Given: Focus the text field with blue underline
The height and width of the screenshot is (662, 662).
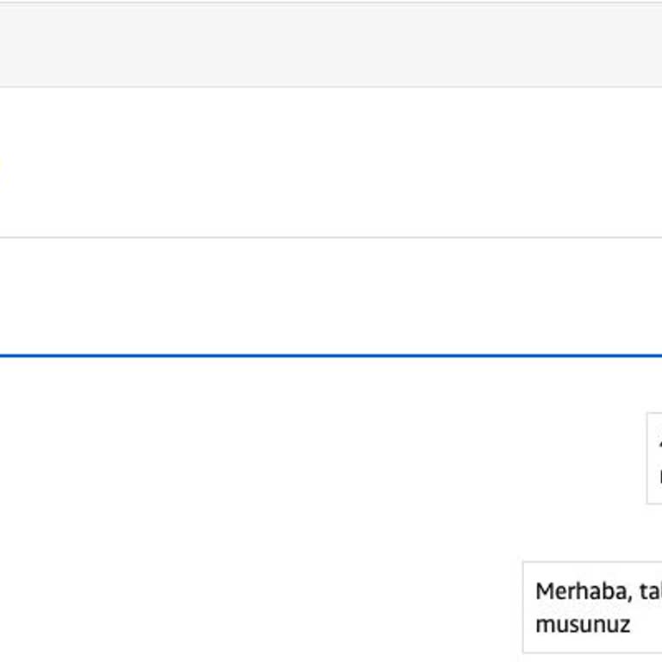Looking at the screenshot, I should point(331,297).
